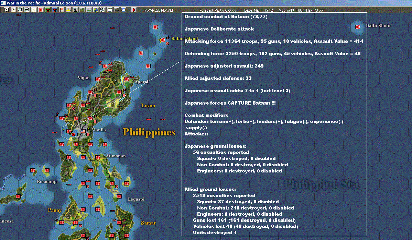Click the highlighted Bataan hex unit
The image size is (412, 240).
[69, 131]
